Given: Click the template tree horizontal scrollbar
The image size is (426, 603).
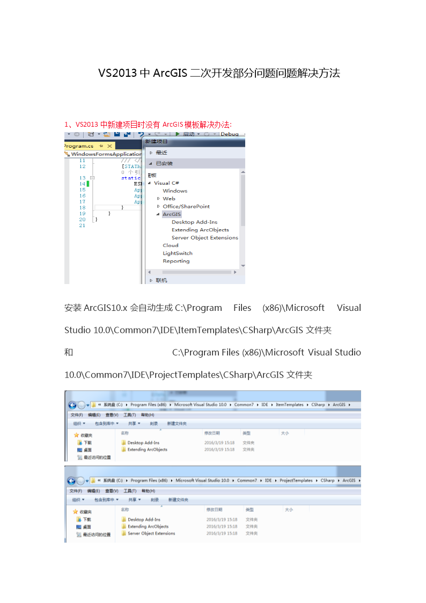Looking at the screenshot, I should point(197,272).
